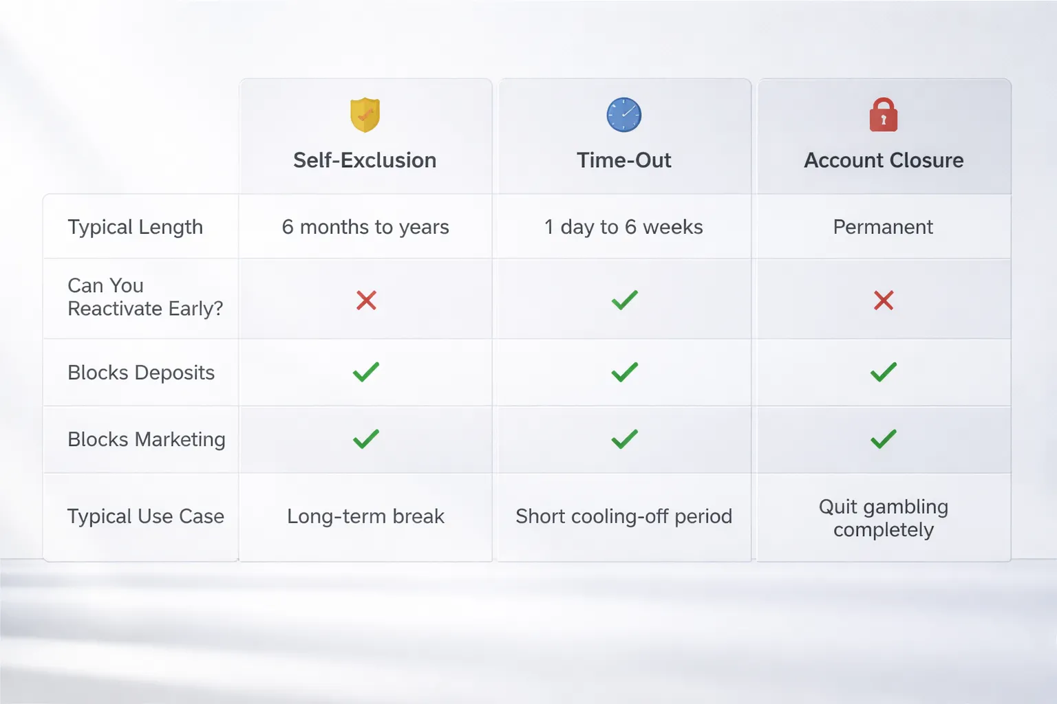Click the red X for Self-Exclusion reactivate early
1057x704 pixels.
(x=366, y=300)
